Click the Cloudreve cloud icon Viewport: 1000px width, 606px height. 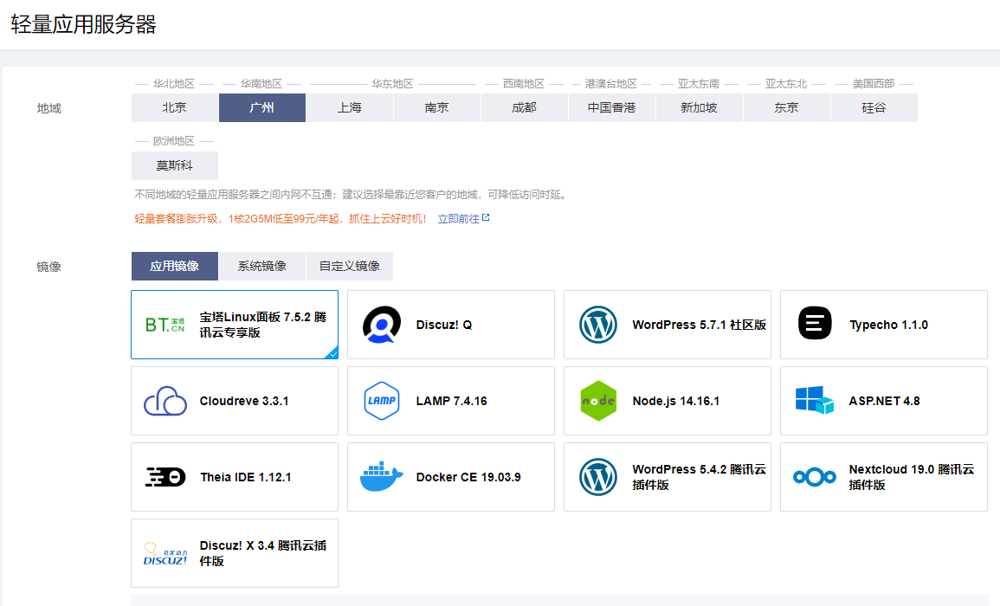165,401
